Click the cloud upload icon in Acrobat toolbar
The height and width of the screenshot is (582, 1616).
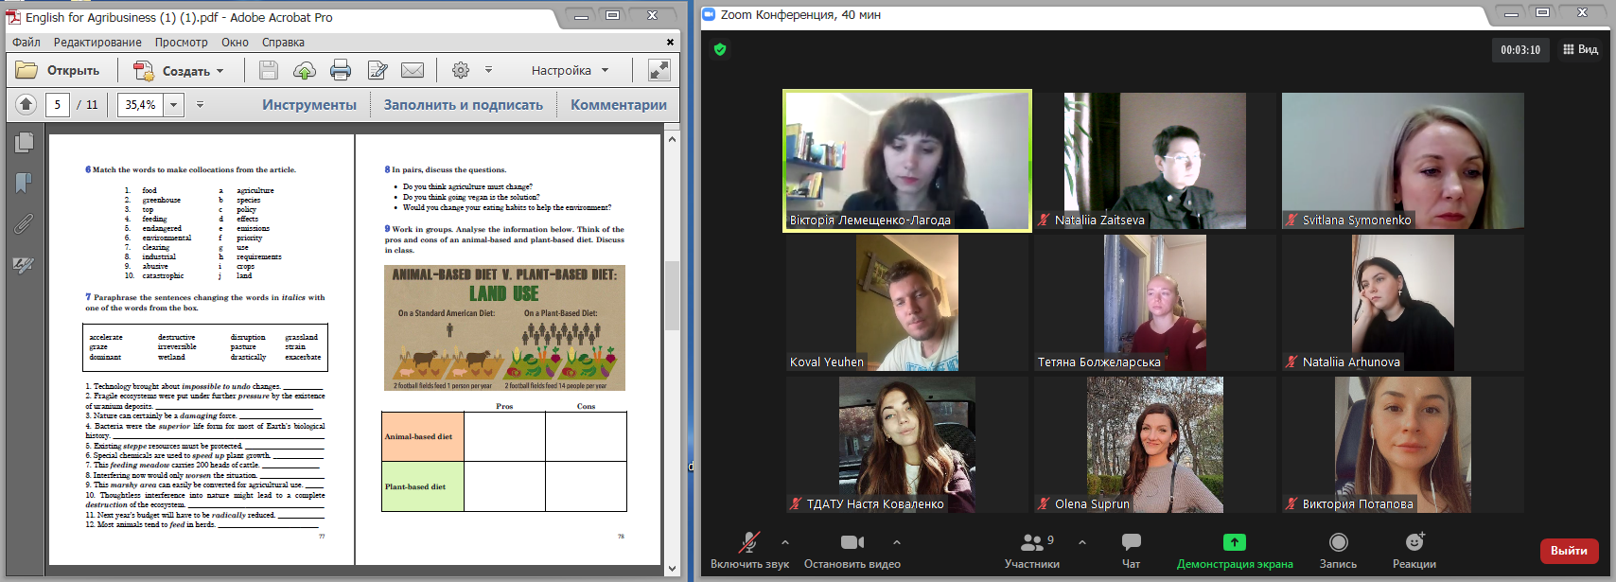[x=305, y=70]
